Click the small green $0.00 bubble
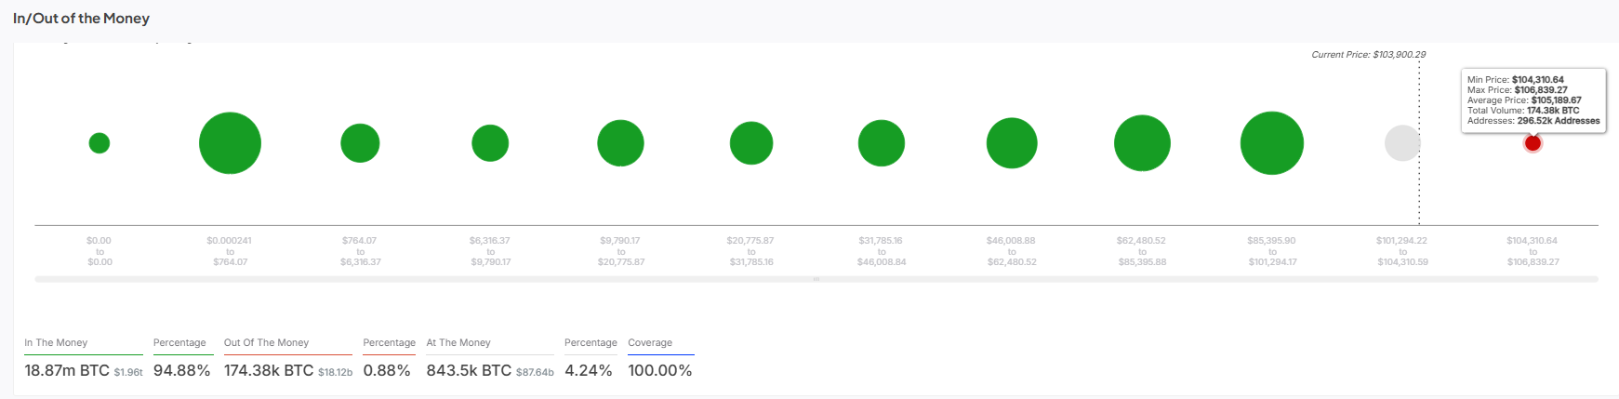The image size is (1619, 399). click(100, 143)
